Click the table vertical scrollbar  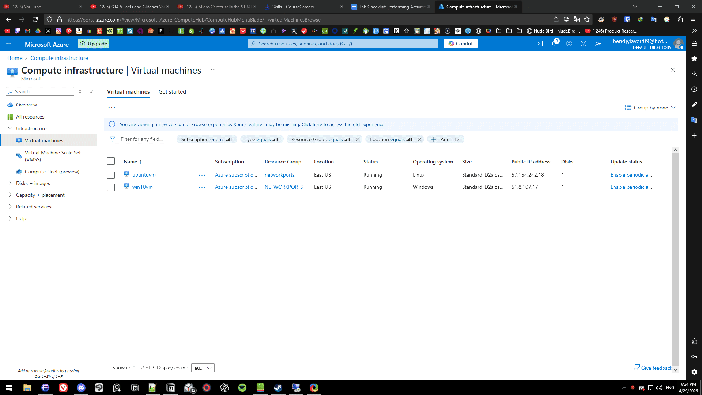(x=675, y=260)
